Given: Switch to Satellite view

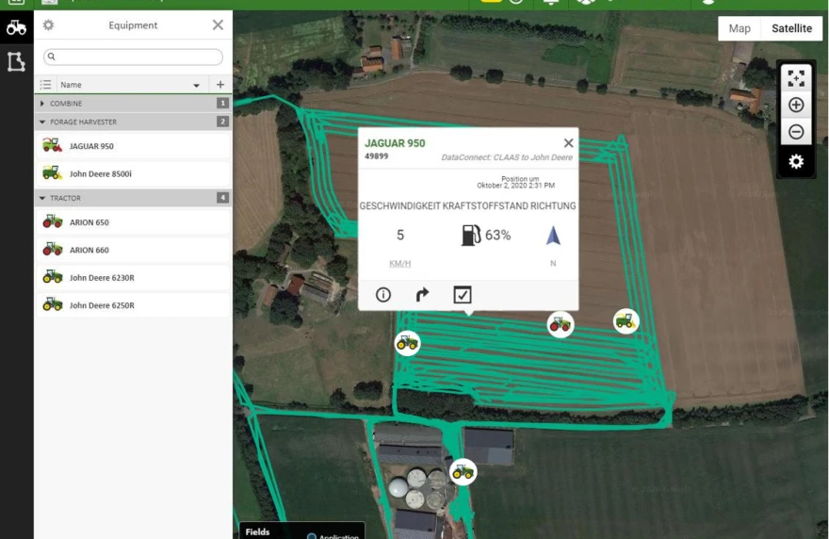Looking at the screenshot, I should point(791,28).
